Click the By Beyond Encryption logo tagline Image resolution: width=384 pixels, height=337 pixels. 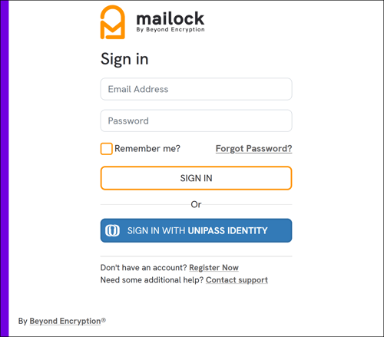[170, 29]
